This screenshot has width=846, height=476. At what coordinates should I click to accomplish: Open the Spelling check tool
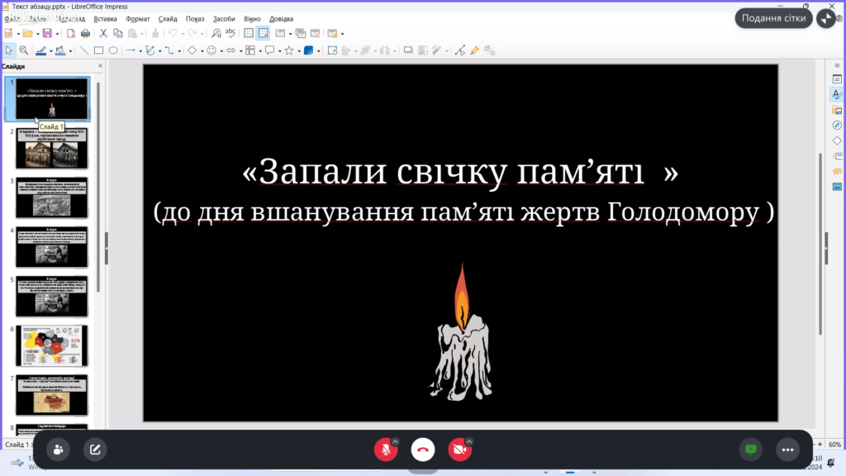231,33
